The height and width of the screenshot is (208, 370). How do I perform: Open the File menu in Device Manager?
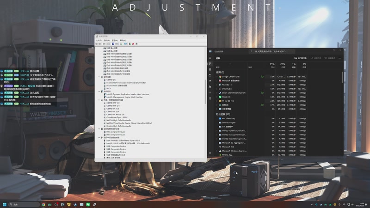(x=99, y=40)
